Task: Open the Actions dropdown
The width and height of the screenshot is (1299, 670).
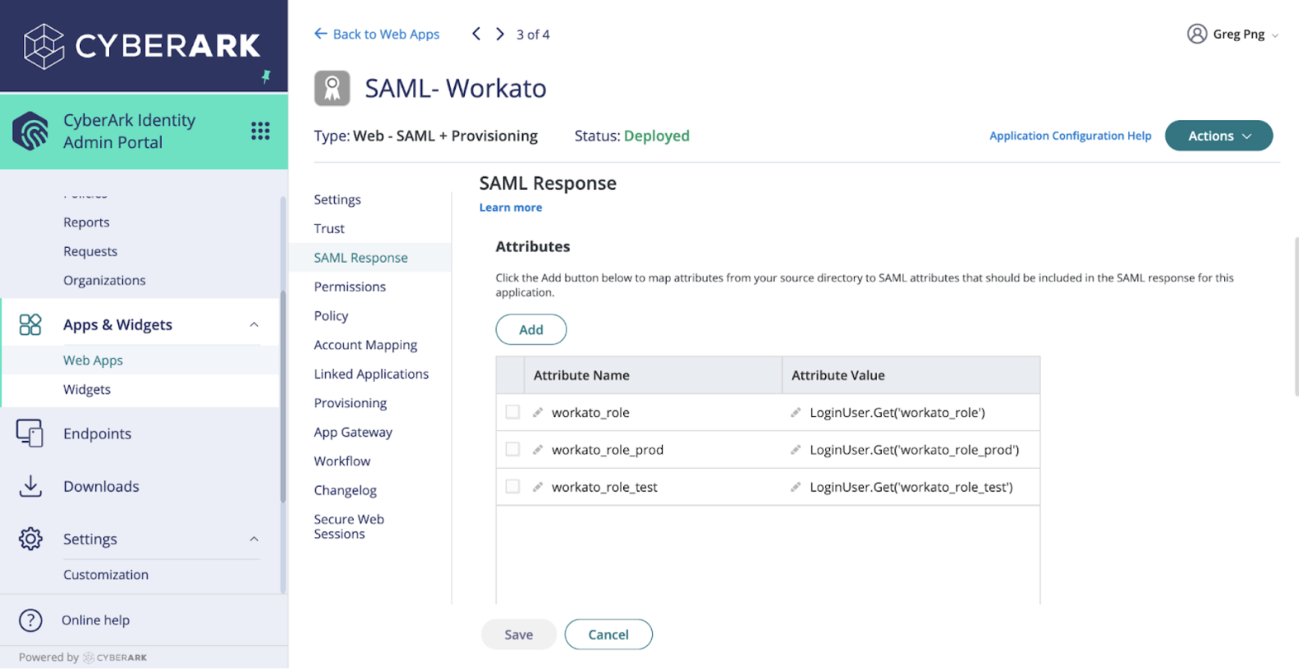Action: 1219,135
